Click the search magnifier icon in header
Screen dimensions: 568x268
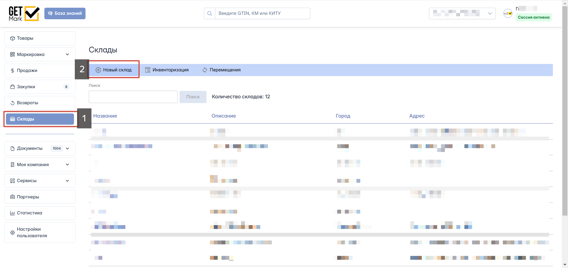(209, 13)
